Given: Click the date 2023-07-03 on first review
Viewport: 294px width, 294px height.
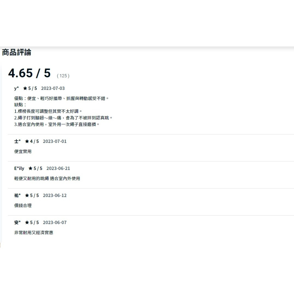Looking at the screenshot, I should point(53,88).
